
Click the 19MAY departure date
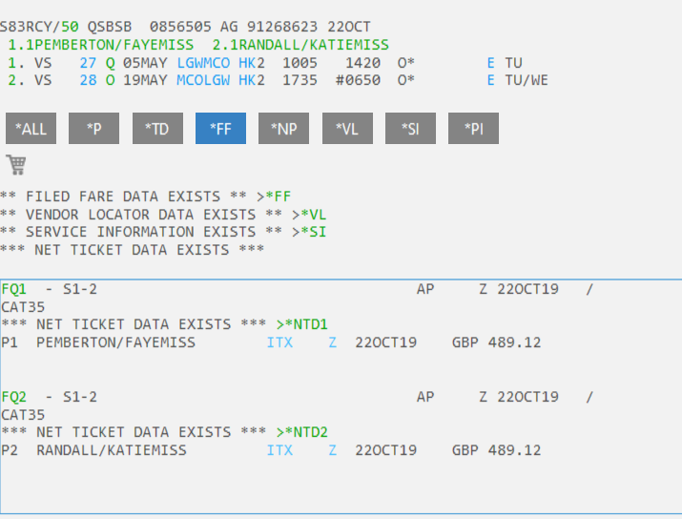coord(145,80)
